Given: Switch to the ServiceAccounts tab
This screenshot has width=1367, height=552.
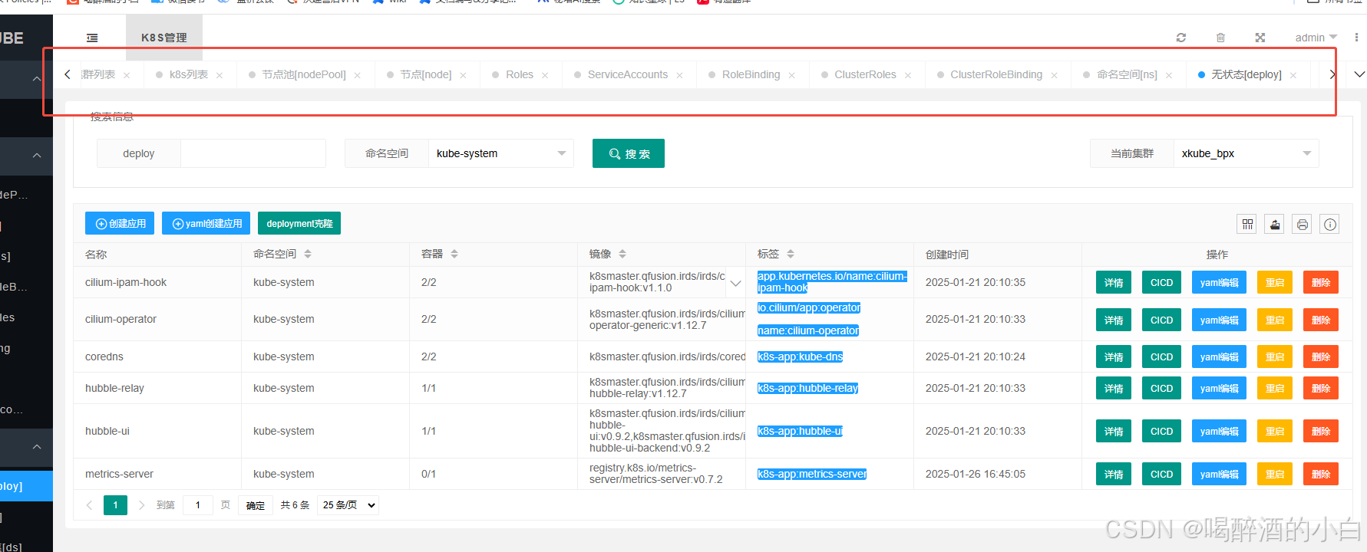Looking at the screenshot, I should 627,74.
